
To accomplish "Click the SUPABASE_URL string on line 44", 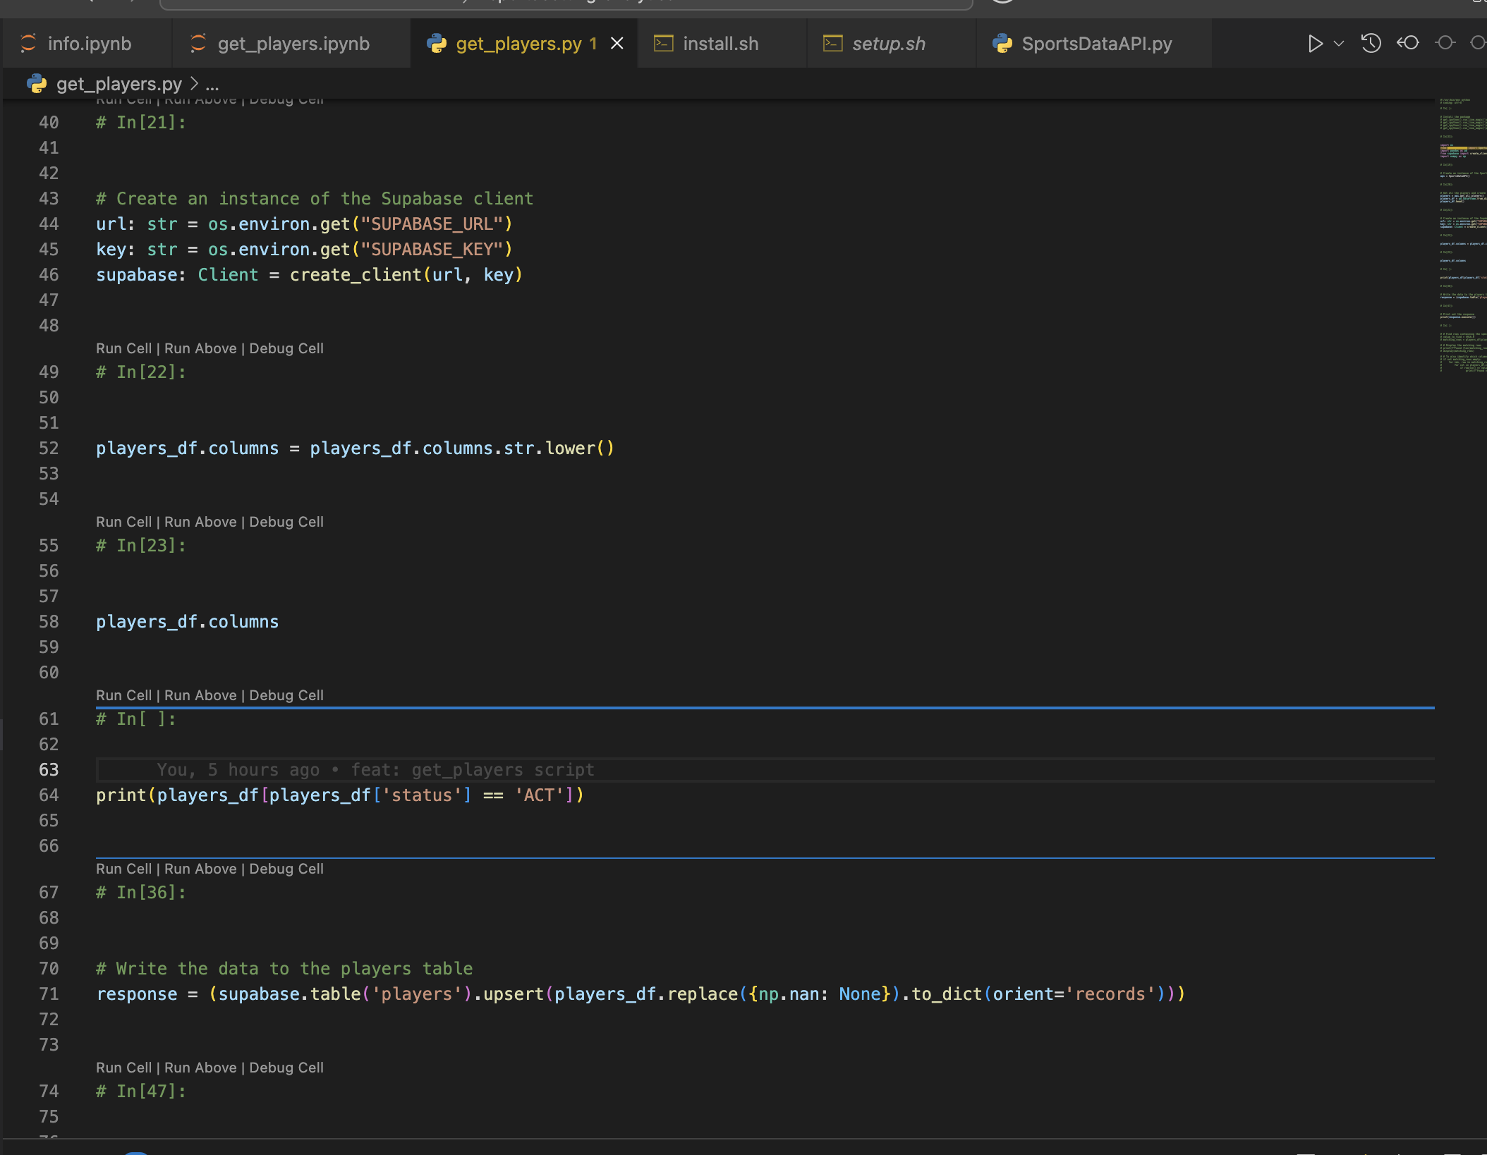I will tap(432, 224).
